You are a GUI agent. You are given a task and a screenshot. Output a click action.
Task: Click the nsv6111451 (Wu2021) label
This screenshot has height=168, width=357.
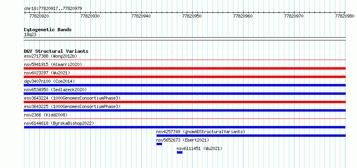pos(199,148)
